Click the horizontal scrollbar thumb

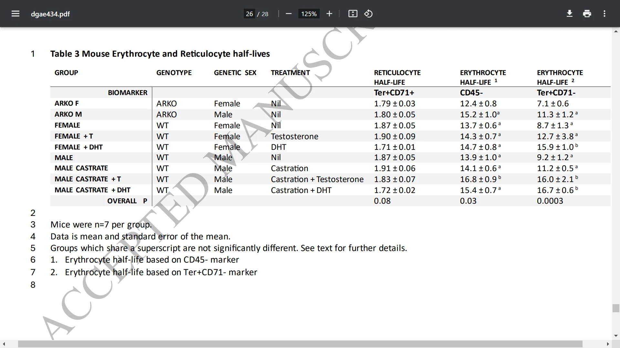tap(300, 344)
